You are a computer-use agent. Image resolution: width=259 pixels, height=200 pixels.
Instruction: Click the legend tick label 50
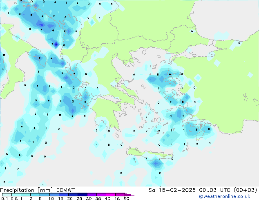[x=126, y=199]
